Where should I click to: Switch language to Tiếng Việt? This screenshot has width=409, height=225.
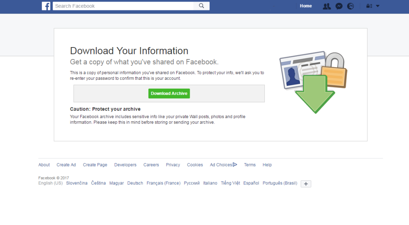point(230,183)
